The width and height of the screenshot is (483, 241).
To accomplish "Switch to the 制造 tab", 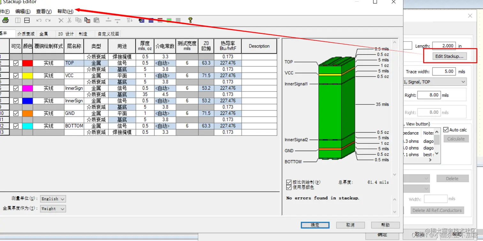I will coord(83,34).
